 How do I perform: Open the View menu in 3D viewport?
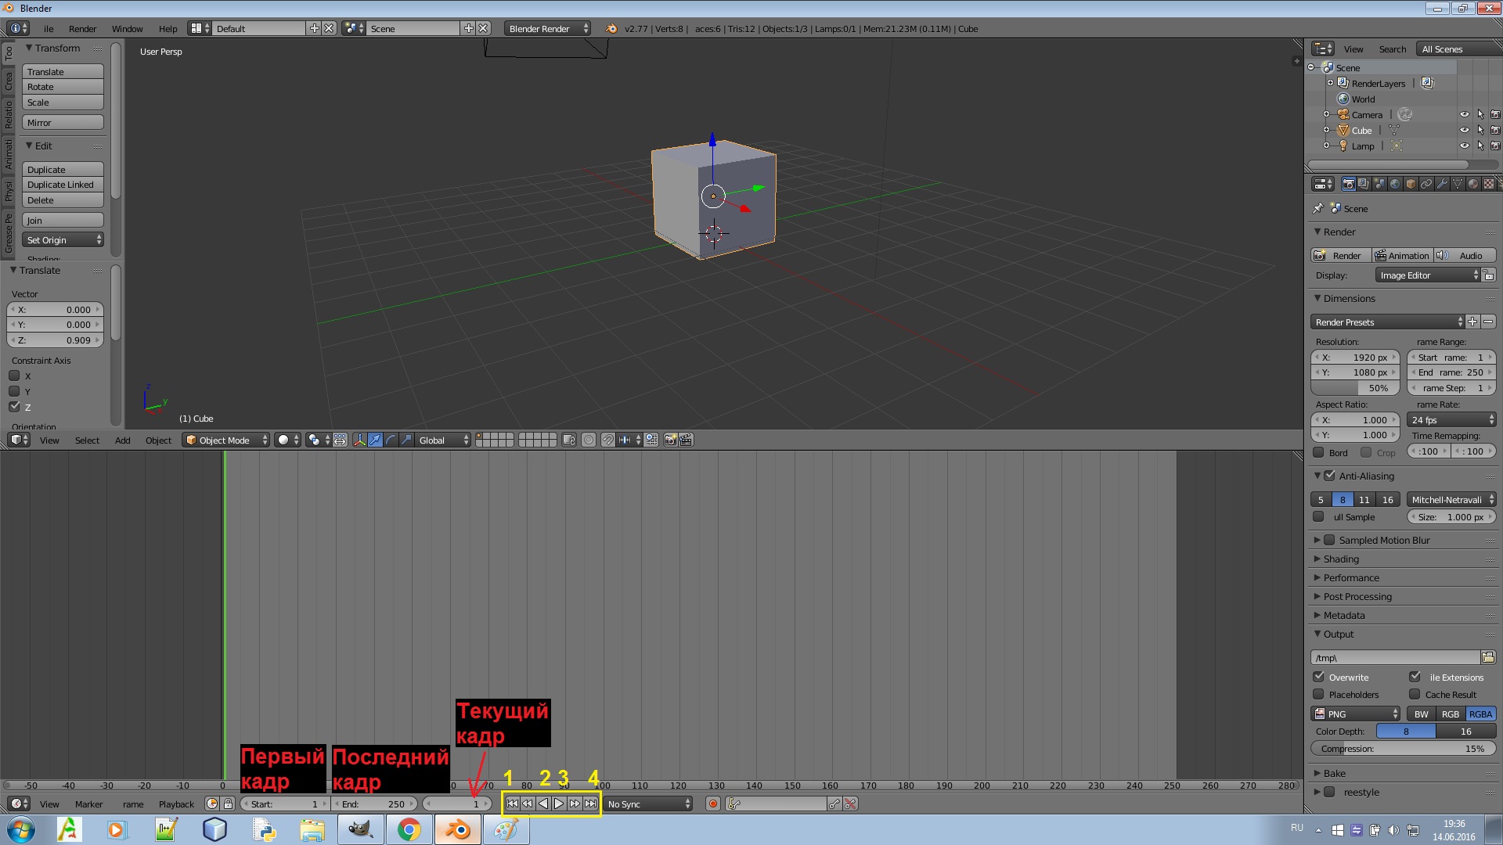pos(49,440)
